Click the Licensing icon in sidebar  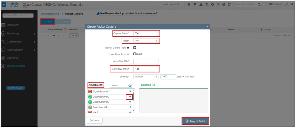(x=3, y=58)
